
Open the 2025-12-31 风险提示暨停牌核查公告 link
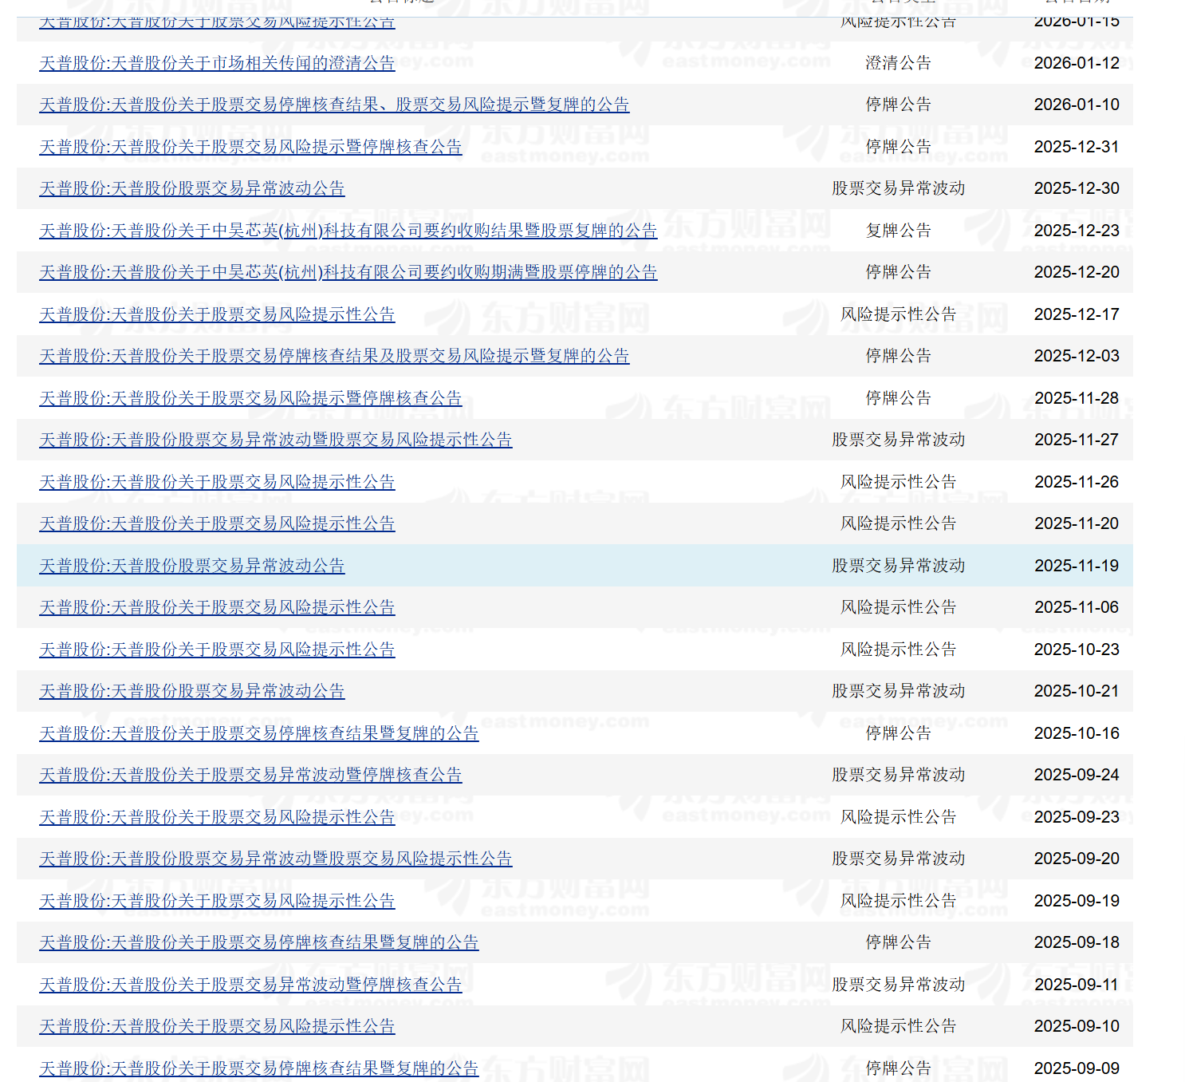coord(250,147)
